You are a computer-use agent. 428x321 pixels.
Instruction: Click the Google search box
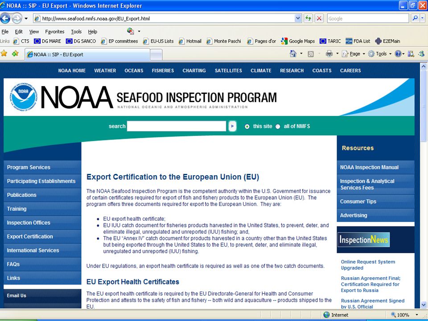[368, 19]
